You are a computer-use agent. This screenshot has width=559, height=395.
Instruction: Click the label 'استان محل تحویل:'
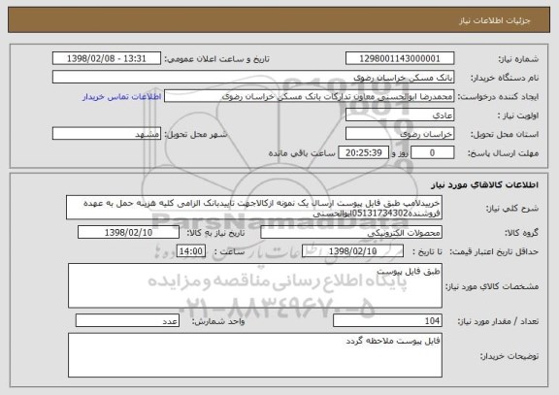click(x=505, y=134)
